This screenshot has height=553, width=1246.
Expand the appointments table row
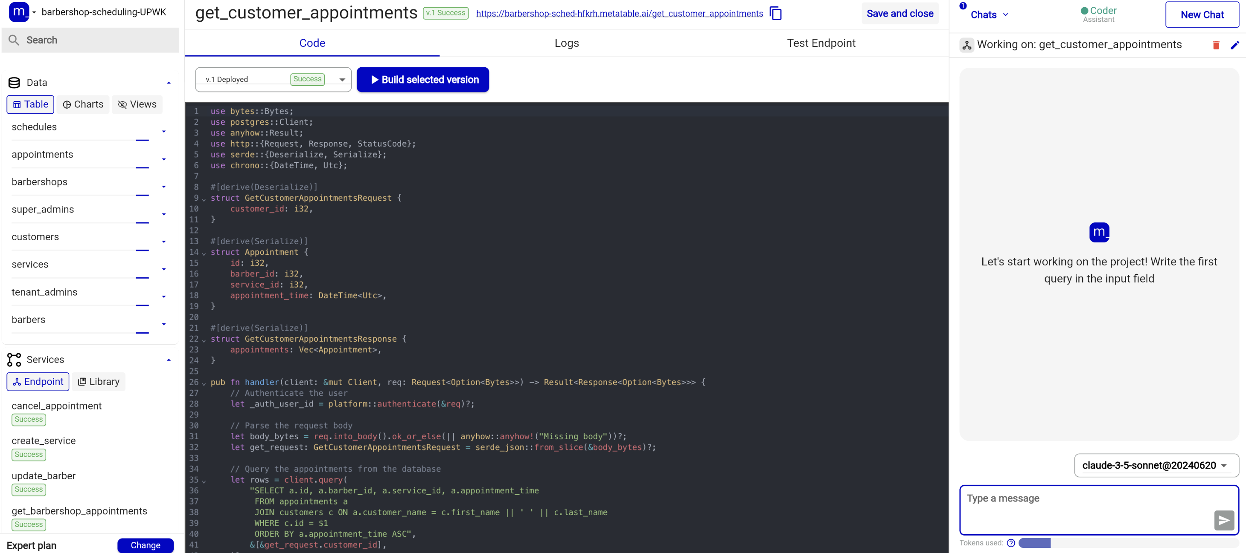coord(163,159)
